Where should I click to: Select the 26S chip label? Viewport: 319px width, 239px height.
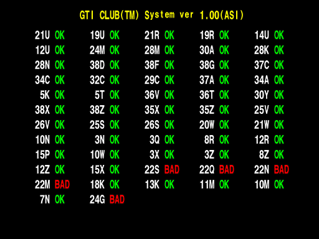click(x=152, y=124)
